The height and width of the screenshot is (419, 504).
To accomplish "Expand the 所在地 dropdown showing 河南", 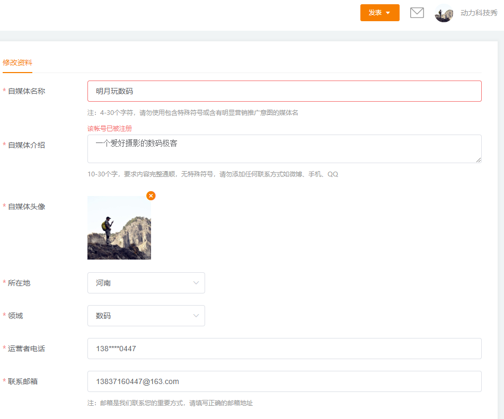I will (x=146, y=283).
